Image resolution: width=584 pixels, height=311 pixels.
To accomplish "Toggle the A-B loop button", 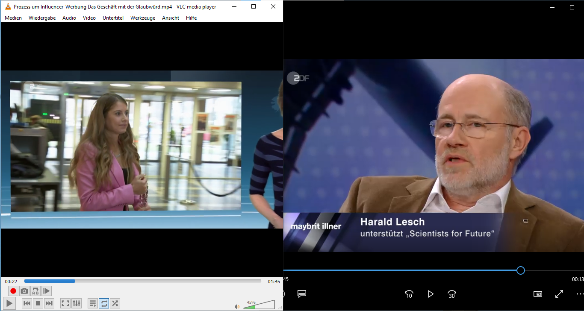I will point(35,291).
